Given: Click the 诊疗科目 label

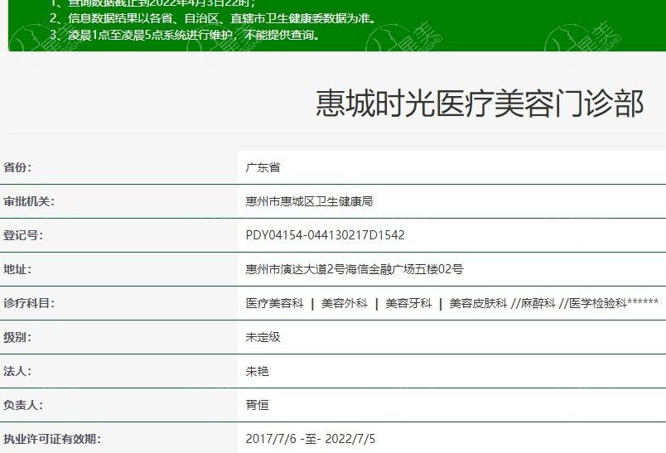Looking at the screenshot, I should pyautogui.click(x=29, y=303).
